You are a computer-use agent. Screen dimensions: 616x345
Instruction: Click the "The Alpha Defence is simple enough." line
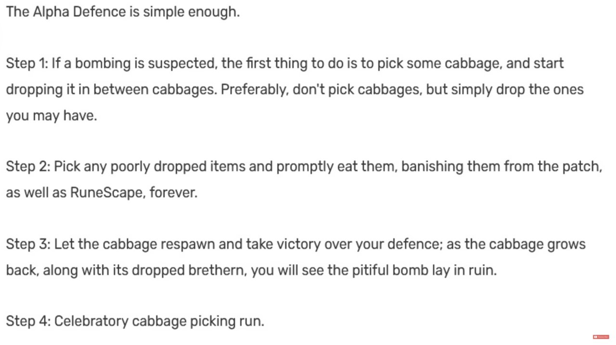(x=123, y=12)
